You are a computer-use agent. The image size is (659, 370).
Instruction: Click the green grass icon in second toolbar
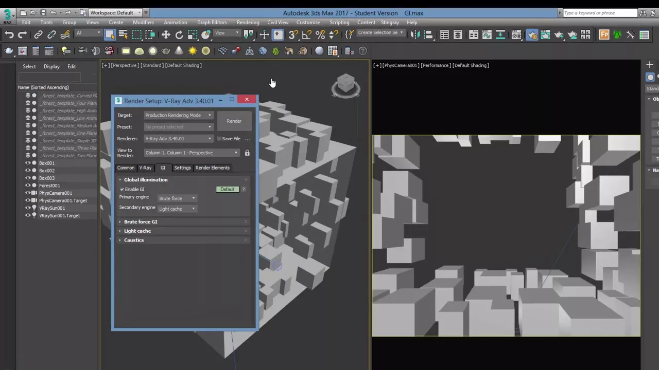coord(276,51)
